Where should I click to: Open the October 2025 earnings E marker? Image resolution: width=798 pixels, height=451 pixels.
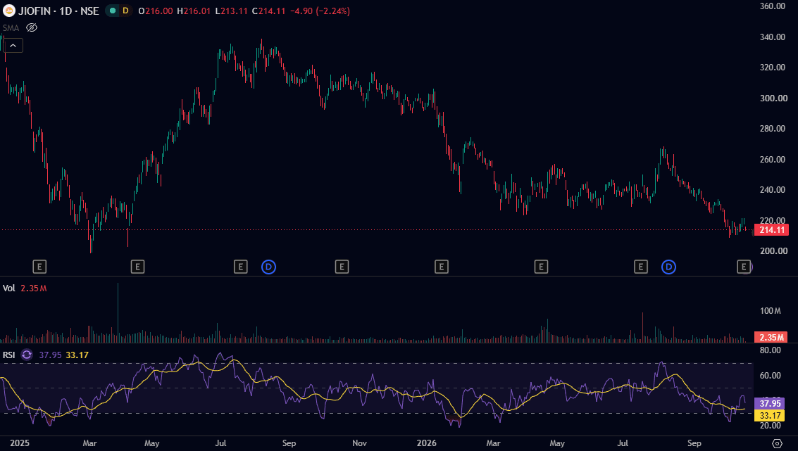[342, 267]
